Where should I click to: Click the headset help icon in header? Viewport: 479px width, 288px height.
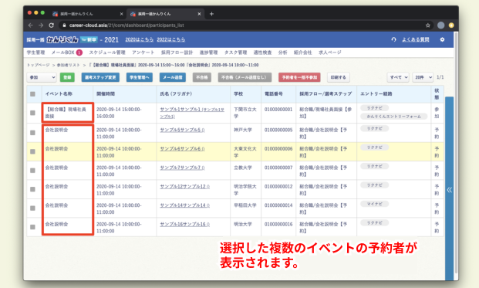(394, 39)
